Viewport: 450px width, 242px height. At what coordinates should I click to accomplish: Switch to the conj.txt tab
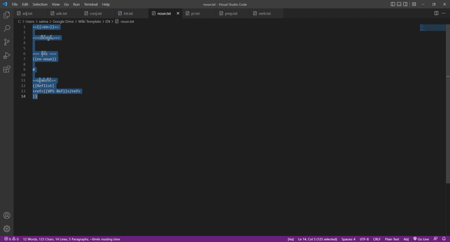point(98,13)
